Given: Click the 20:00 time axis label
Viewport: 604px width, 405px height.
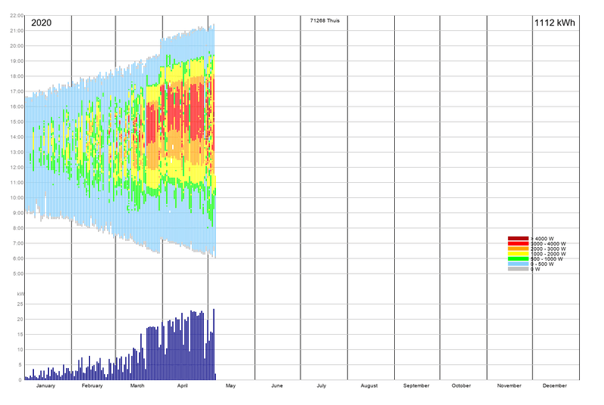Looking at the screenshot, I should [17, 46].
